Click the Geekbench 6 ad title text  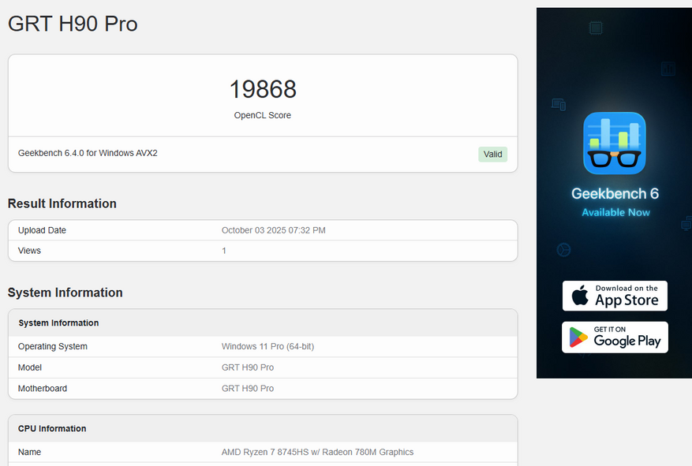pos(615,193)
